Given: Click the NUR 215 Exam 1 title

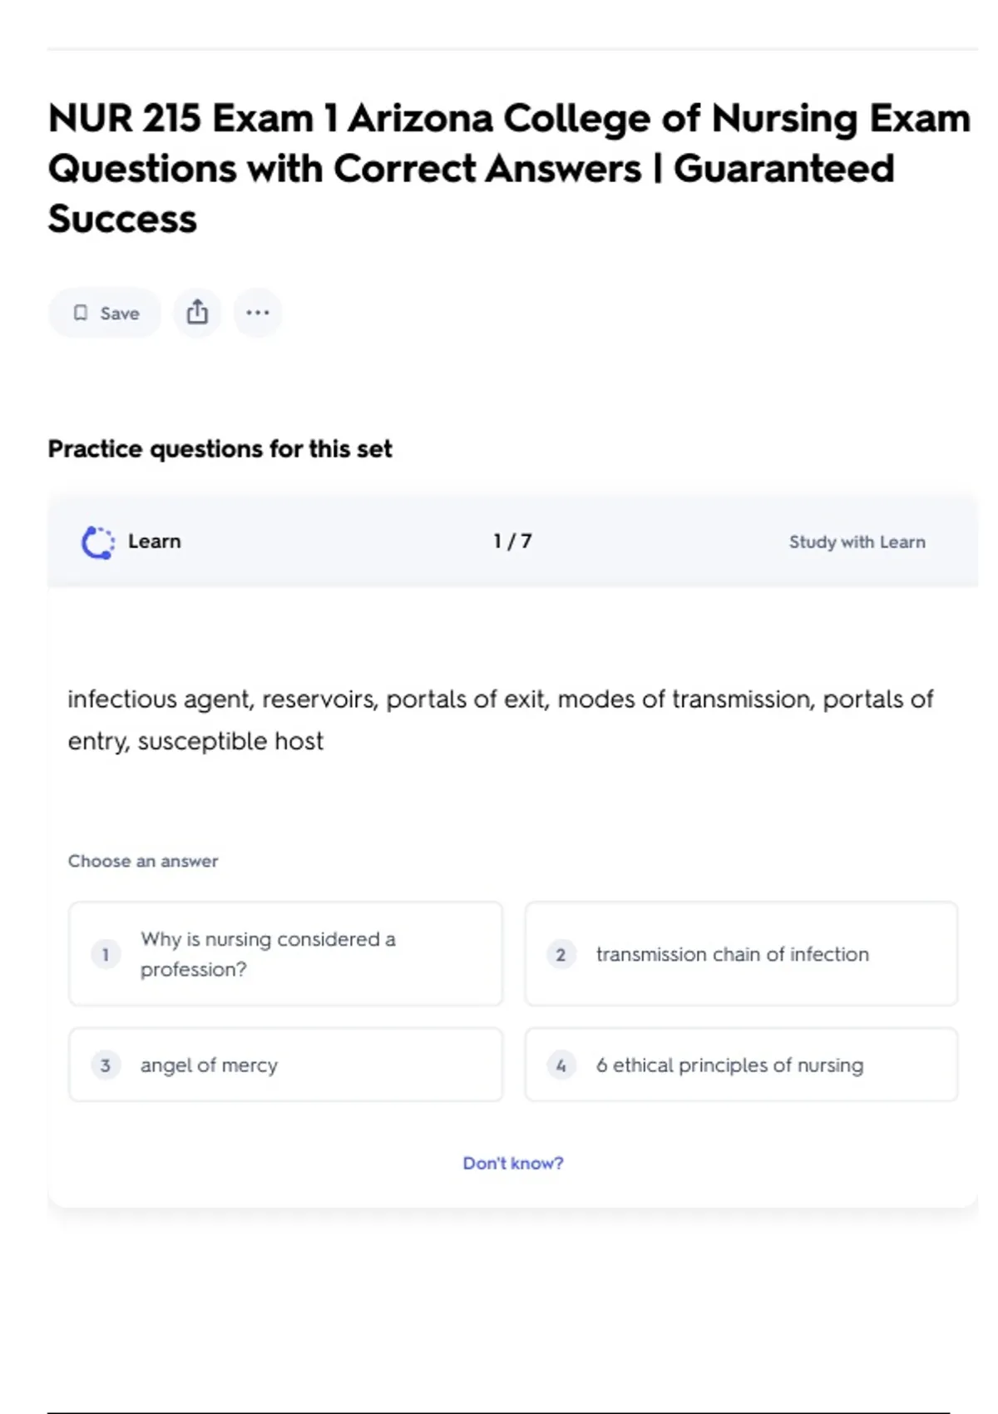Looking at the screenshot, I should coord(509,168).
